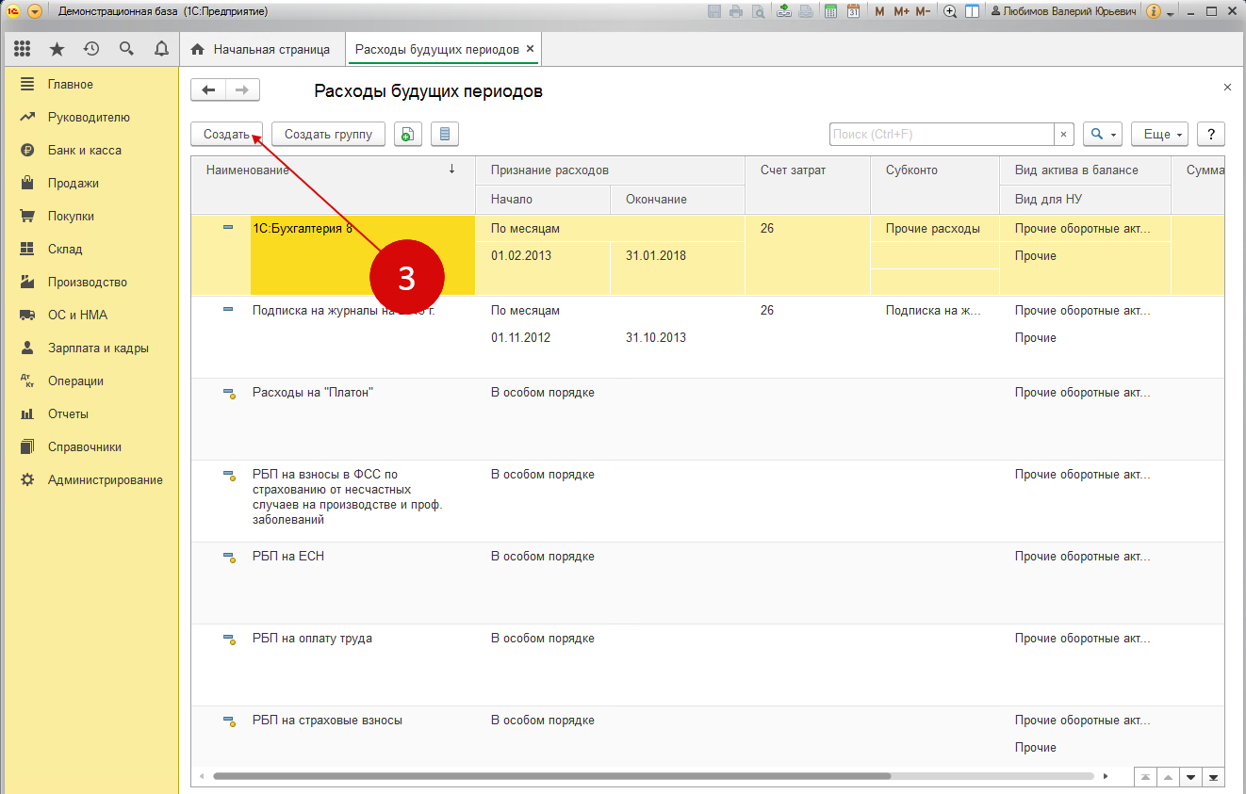Open the Производство section

pos(90,282)
